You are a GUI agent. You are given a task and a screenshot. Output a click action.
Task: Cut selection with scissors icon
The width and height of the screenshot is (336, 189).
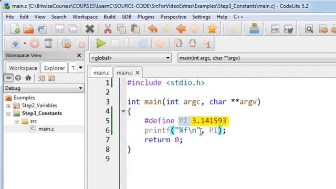(x=108, y=29)
